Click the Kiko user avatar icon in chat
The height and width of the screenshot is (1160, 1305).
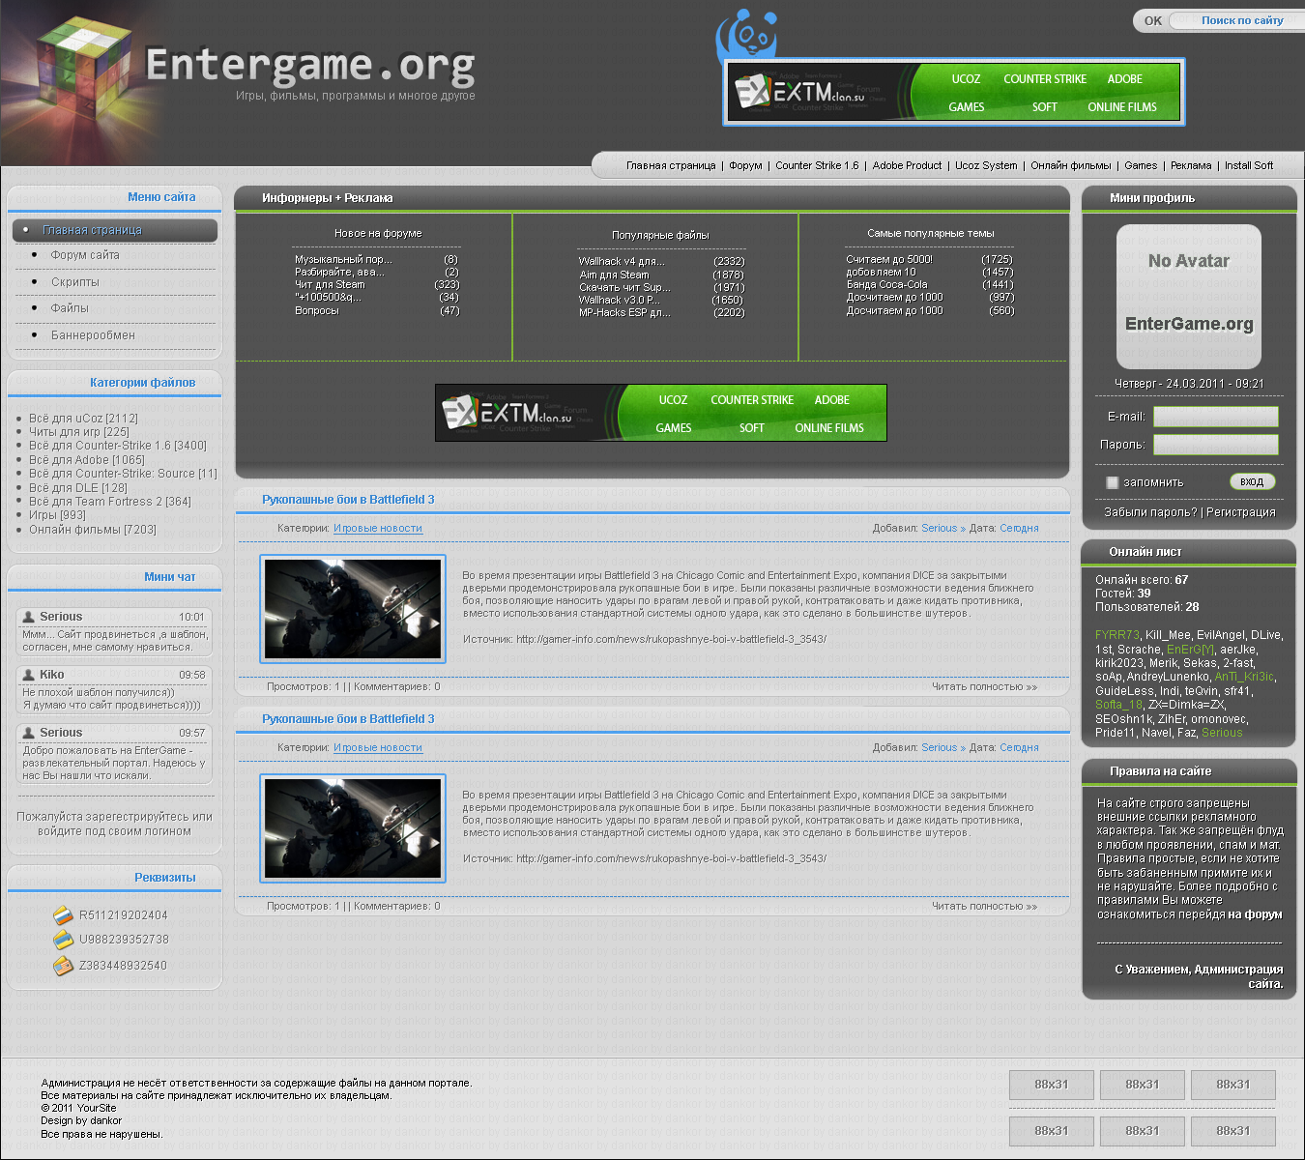pos(29,675)
